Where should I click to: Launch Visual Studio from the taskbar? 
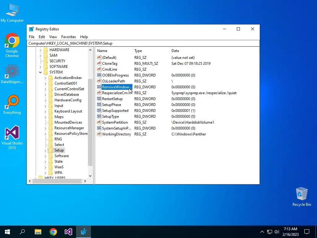point(68,232)
